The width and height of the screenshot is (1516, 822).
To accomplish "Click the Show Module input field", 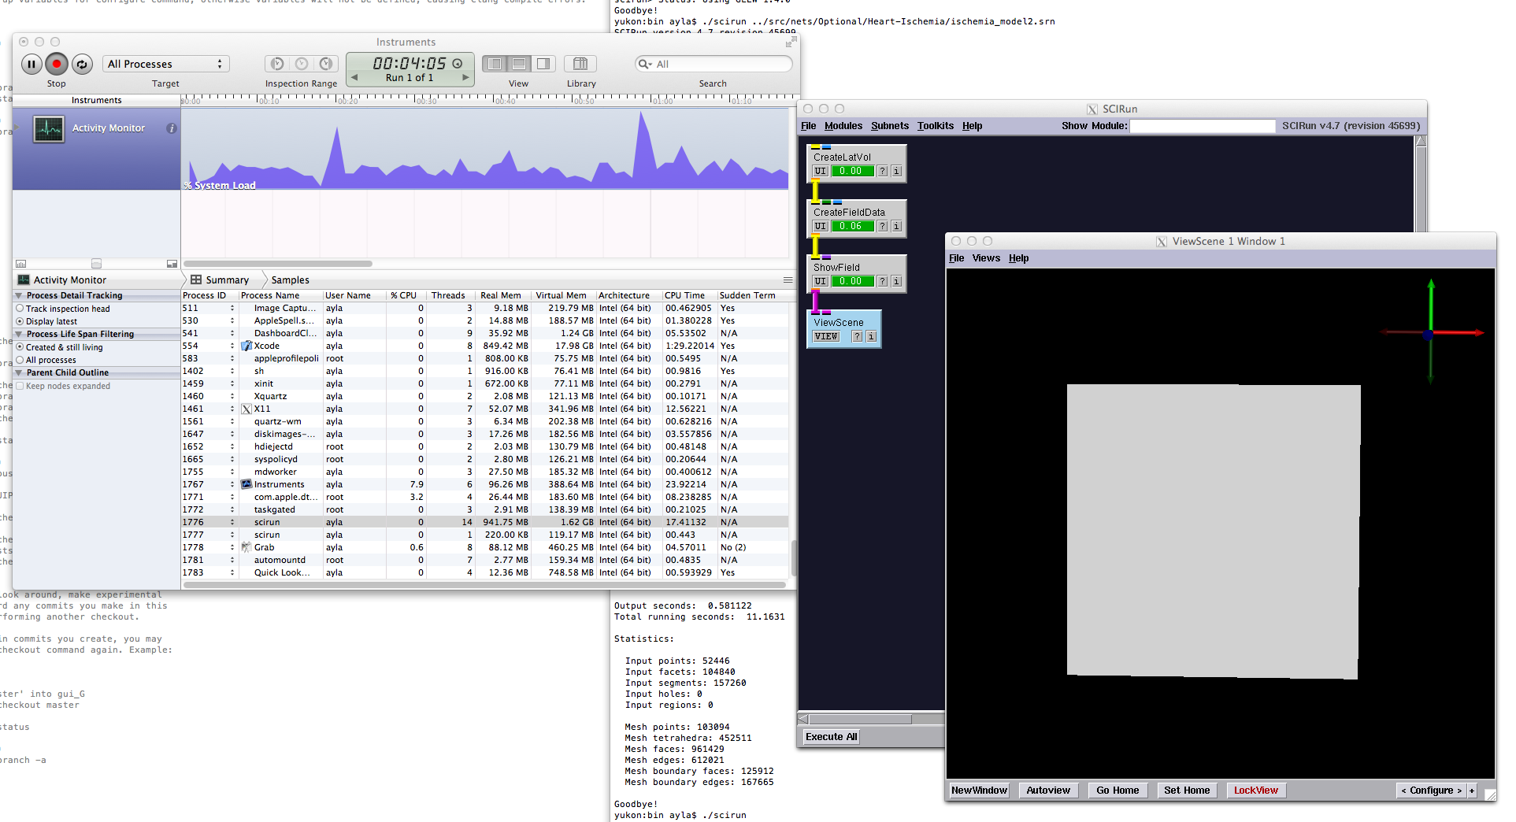I will click(x=1203, y=126).
